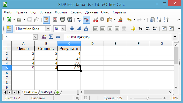Click the Save floppy disk icon
This screenshot has width=183, height=103.
click(30, 20)
